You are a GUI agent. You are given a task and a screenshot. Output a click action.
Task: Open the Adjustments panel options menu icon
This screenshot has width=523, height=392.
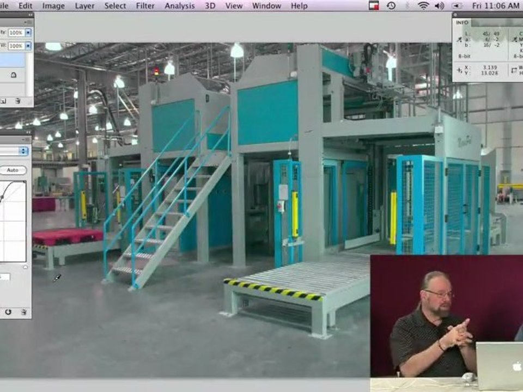tap(27, 140)
